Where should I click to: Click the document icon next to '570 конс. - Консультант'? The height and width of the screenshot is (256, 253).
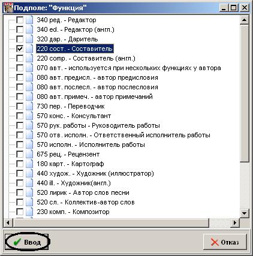coord(29,116)
